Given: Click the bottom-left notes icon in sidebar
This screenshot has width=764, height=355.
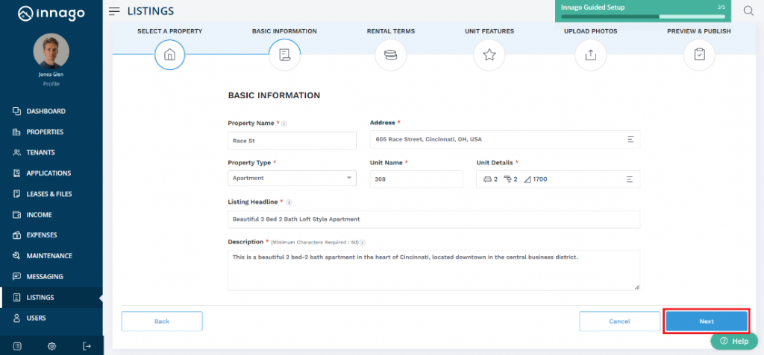Looking at the screenshot, I should [17, 346].
